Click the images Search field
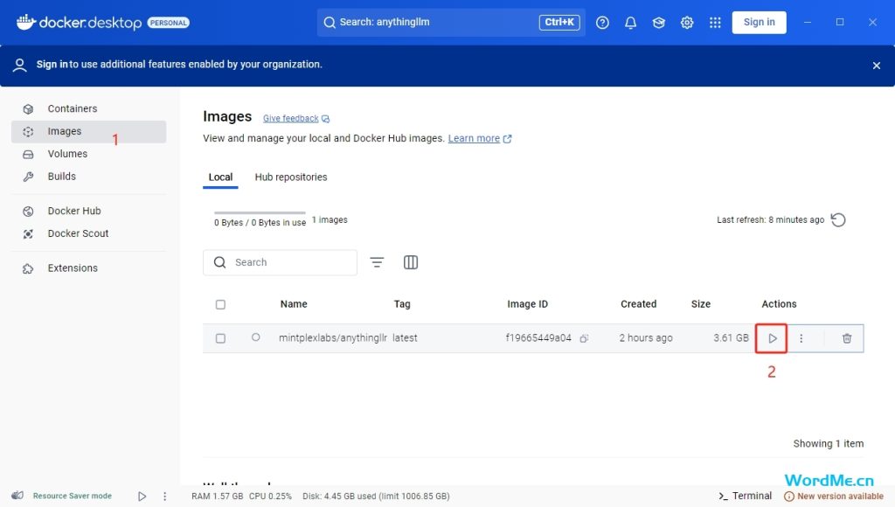Image resolution: width=895 pixels, height=507 pixels. (x=280, y=262)
